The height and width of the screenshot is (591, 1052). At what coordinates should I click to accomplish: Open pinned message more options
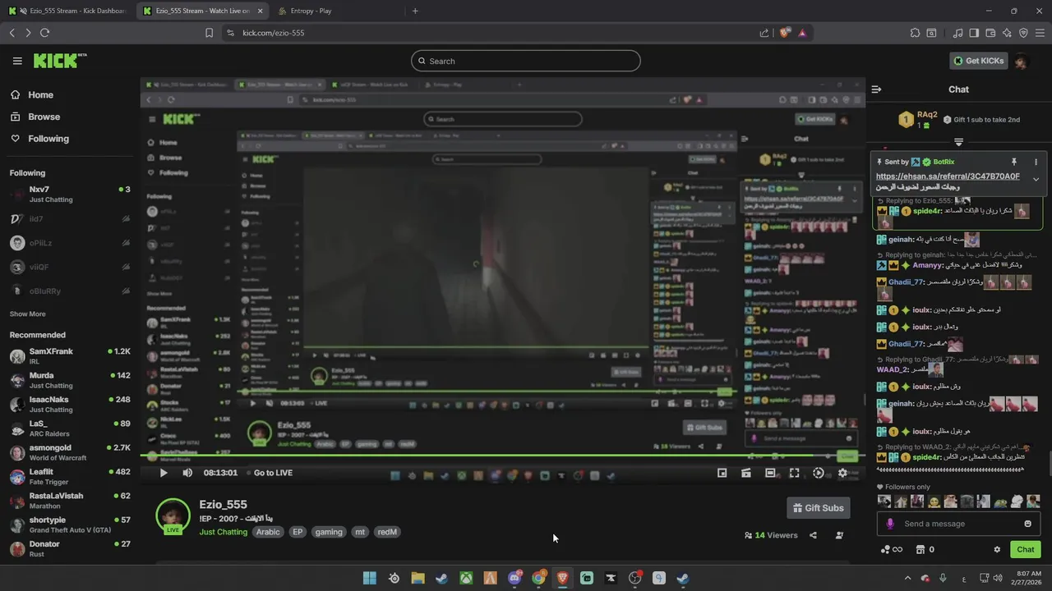tap(1036, 162)
